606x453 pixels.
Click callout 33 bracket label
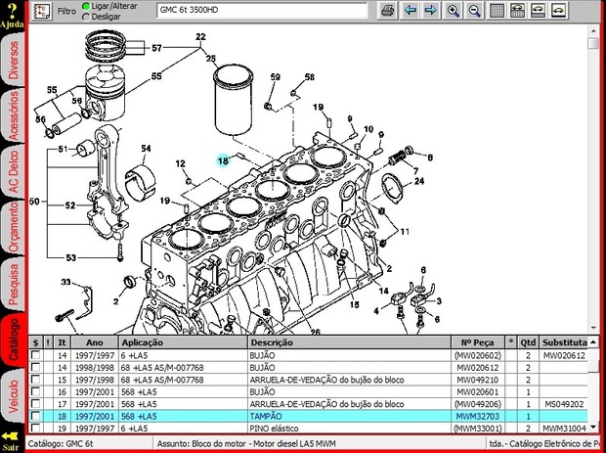[65, 282]
